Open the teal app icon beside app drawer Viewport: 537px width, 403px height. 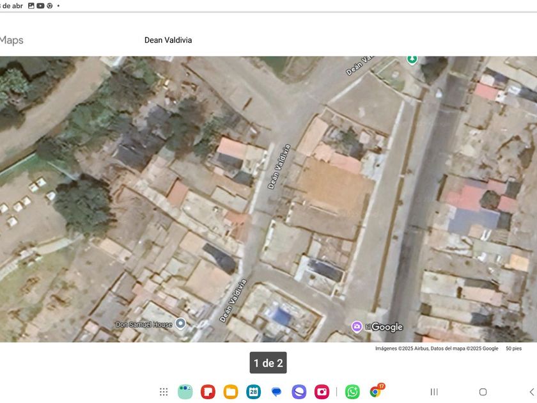[x=185, y=391]
